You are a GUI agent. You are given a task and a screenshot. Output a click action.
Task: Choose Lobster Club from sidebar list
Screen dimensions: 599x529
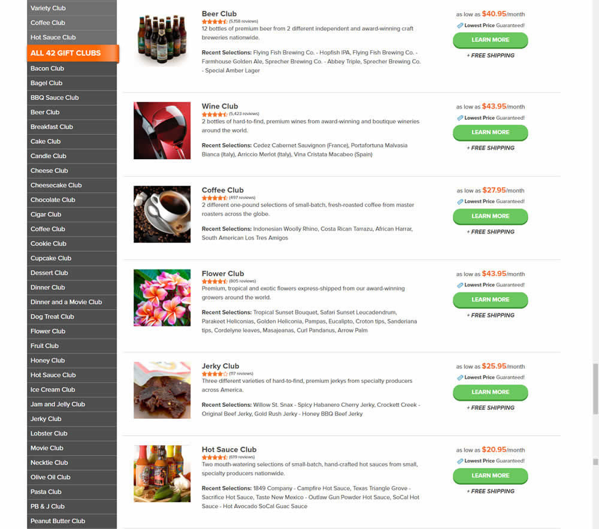pos(72,434)
